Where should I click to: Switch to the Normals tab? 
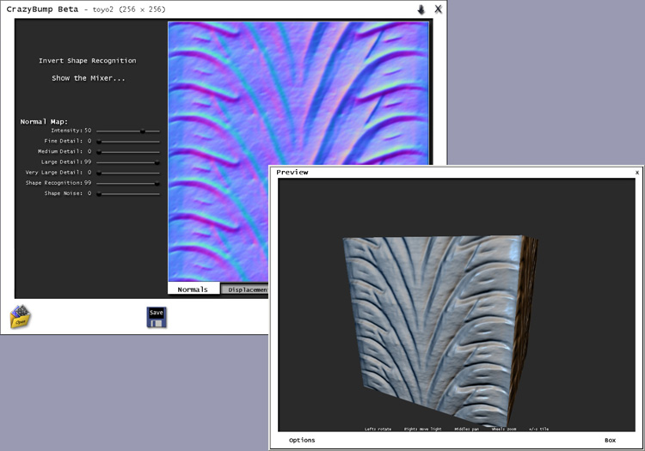coord(193,289)
